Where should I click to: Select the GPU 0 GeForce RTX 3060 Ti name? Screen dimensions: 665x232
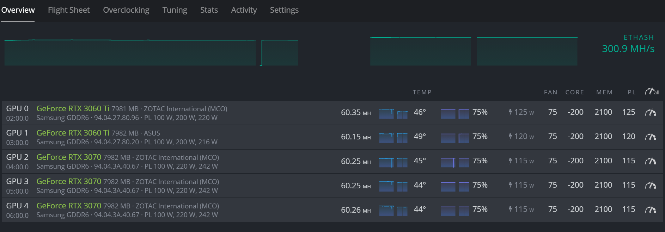73,108
